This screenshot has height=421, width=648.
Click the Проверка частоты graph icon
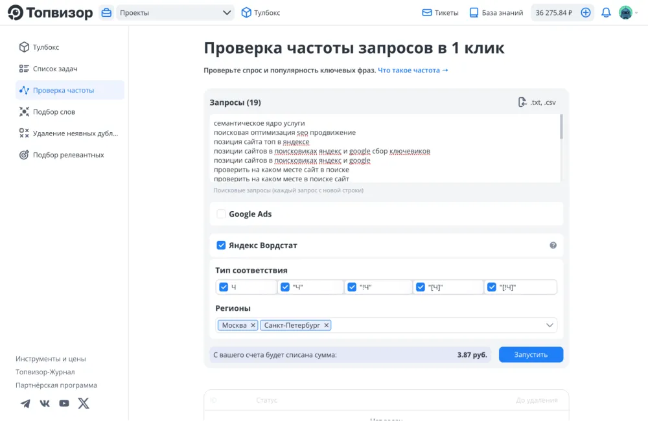[24, 90]
